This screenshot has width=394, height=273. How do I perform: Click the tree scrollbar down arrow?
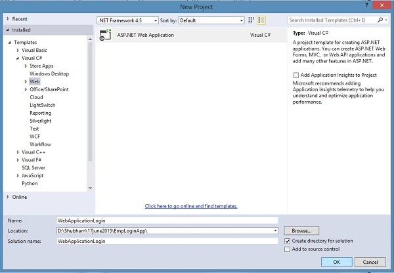point(90,188)
